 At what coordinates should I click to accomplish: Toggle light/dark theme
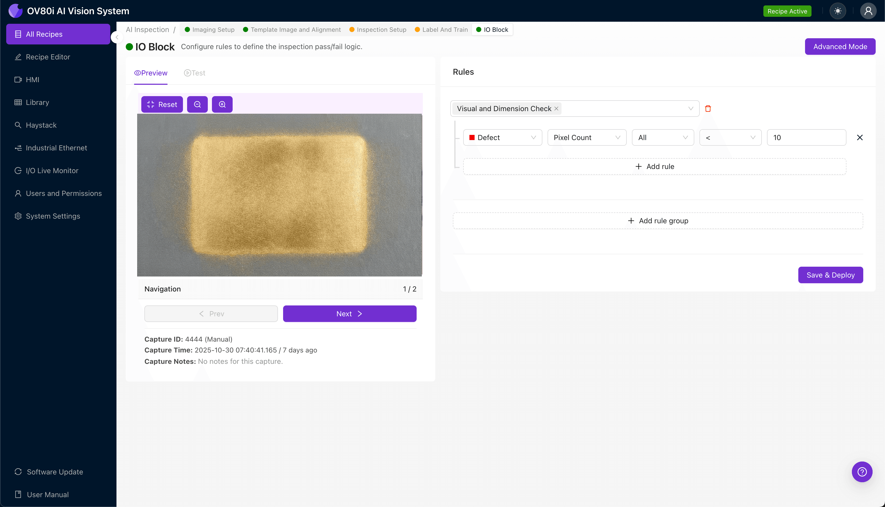pyautogui.click(x=838, y=11)
